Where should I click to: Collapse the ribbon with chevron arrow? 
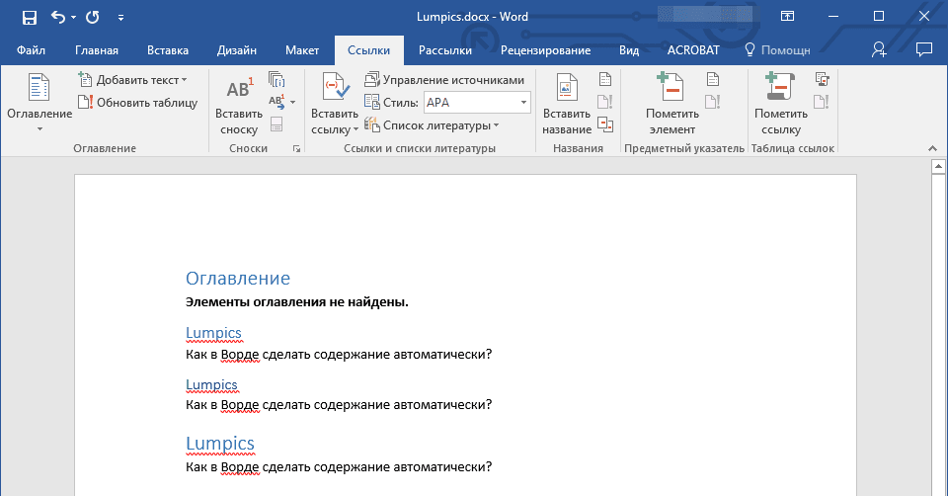click(932, 149)
